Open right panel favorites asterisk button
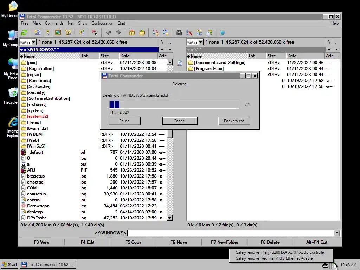 pyautogui.click(x=329, y=49)
